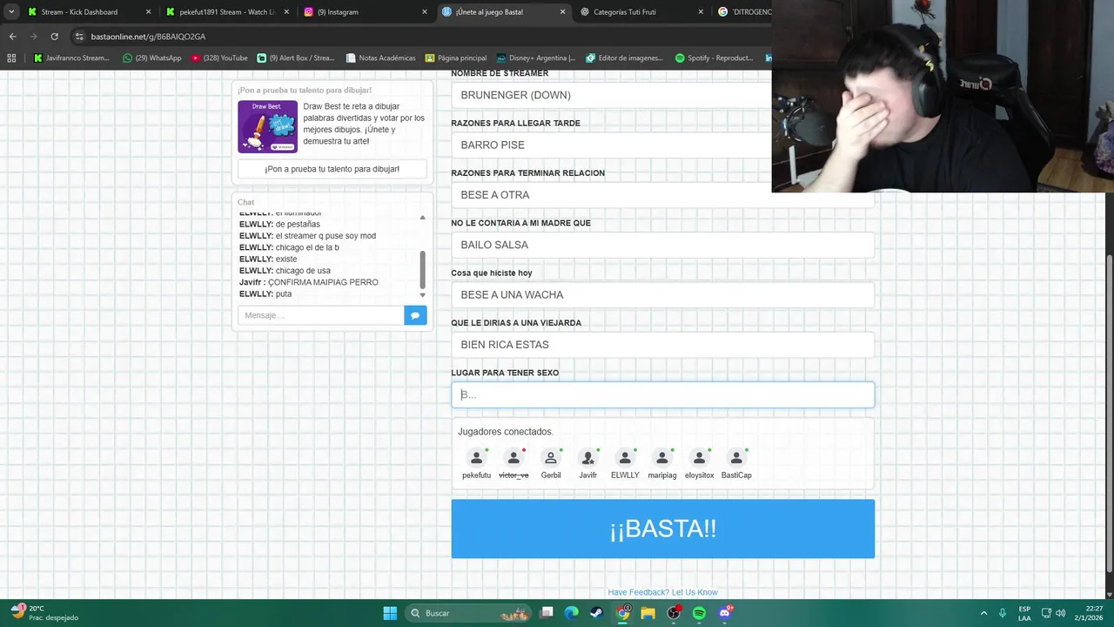Reload the page with refresh icon
The width and height of the screenshot is (1114, 627).
tap(54, 37)
